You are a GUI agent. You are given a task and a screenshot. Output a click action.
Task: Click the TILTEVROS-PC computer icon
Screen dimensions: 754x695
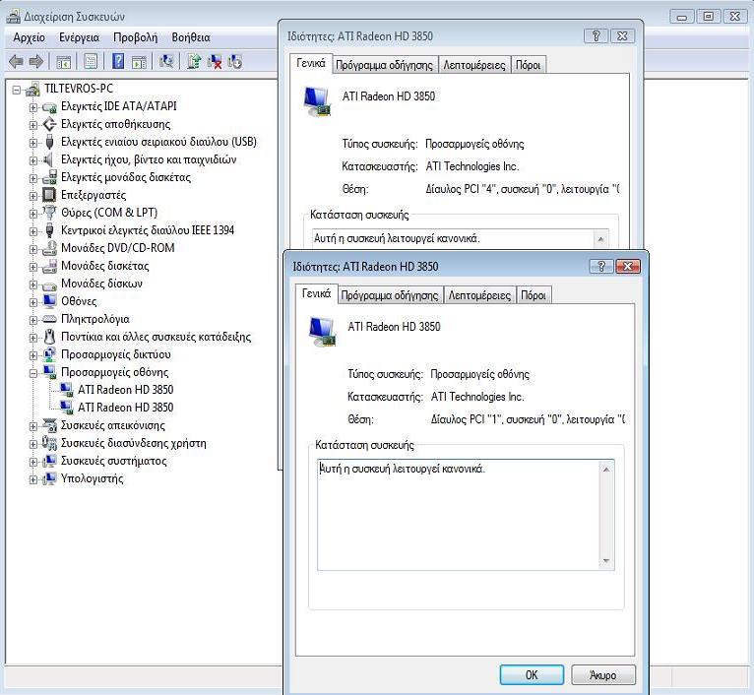[32, 89]
